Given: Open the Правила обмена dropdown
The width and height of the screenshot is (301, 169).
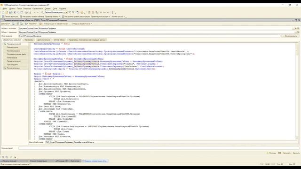Looking at the screenshot, I should pyautogui.click(x=52, y=17).
